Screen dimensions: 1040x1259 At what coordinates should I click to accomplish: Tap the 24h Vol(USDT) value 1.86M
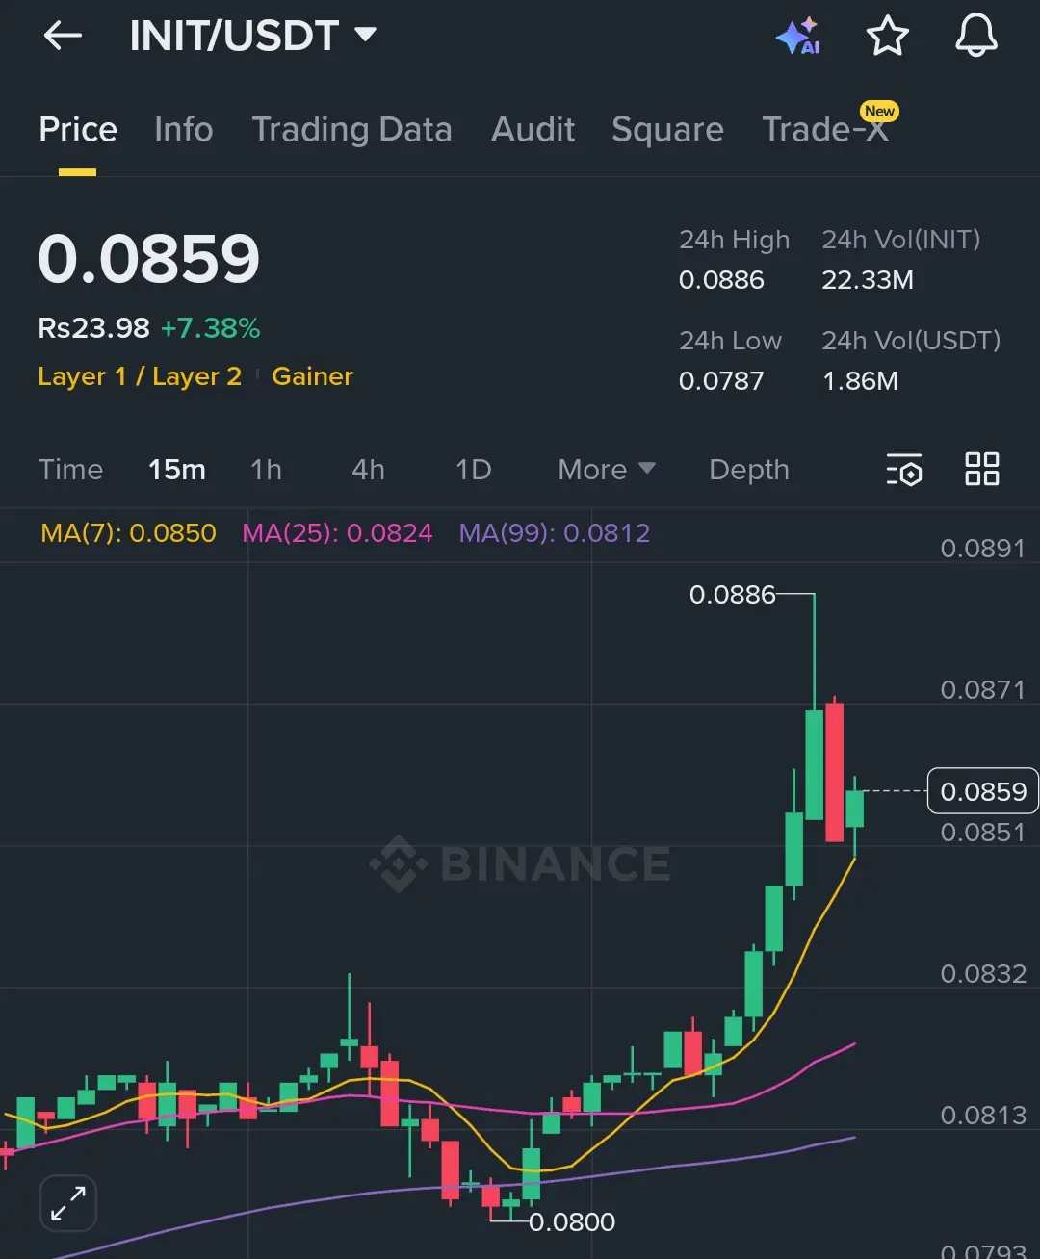(860, 381)
